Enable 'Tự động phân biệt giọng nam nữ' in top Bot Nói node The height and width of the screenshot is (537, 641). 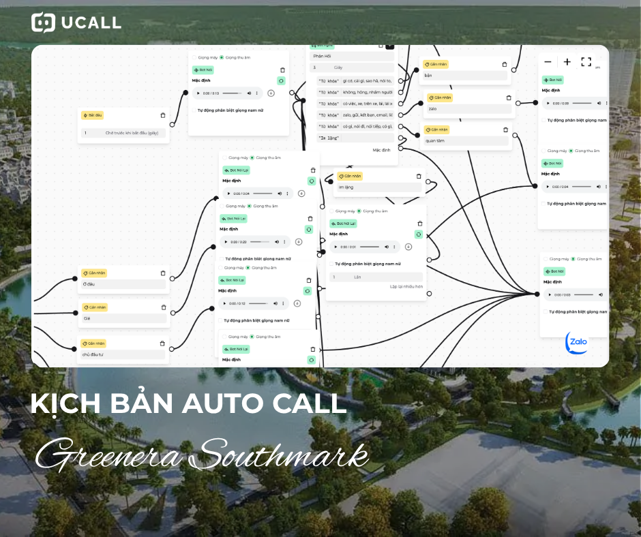tap(194, 110)
